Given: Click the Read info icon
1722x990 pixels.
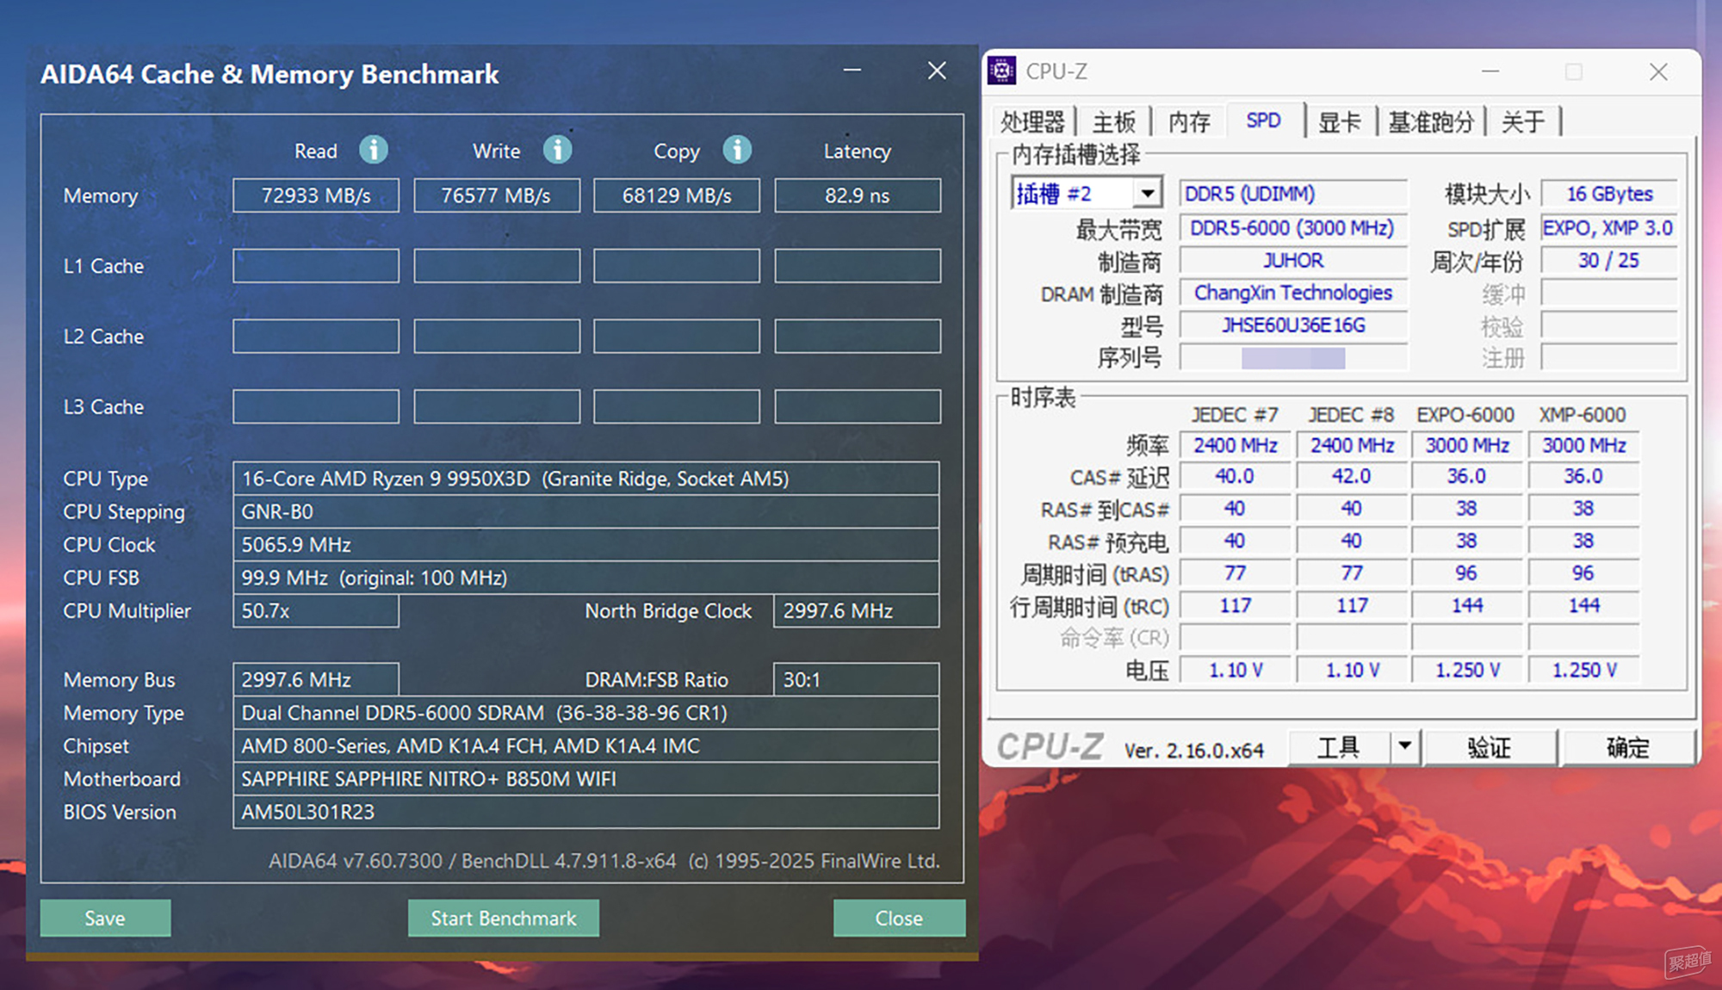Looking at the screenshot, I should coord(373,150).
